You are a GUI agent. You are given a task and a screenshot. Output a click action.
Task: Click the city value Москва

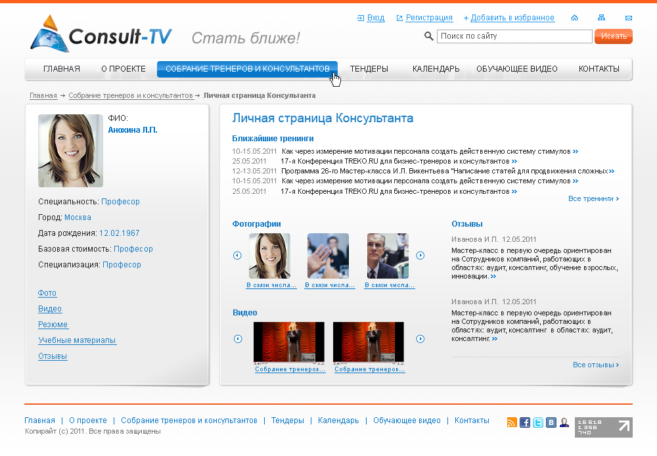point(78,217)
